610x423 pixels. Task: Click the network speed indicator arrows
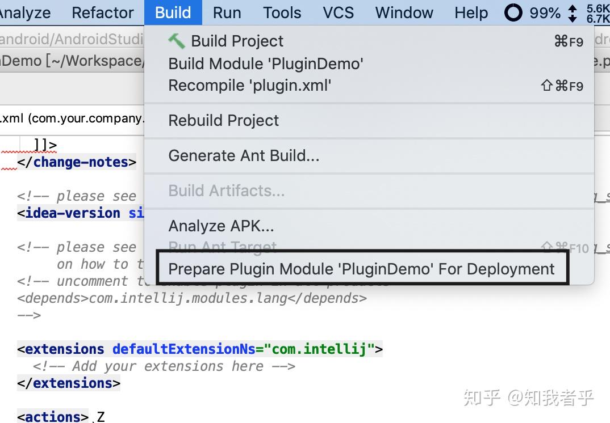click(572, 12)
